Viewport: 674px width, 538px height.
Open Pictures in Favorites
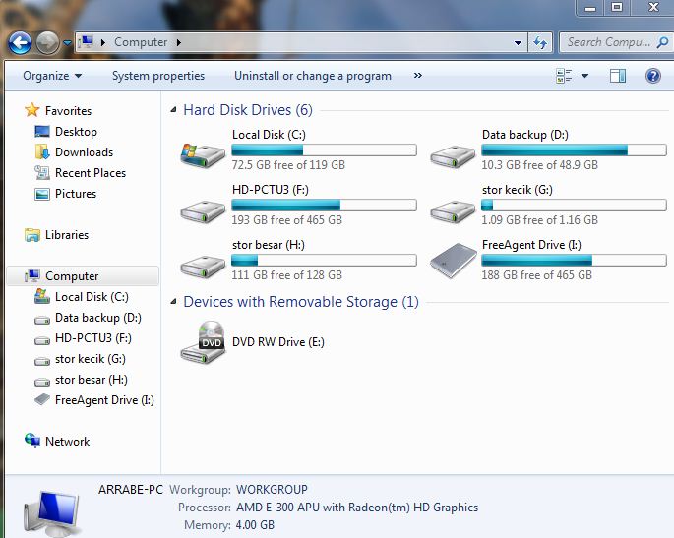tap(76, 194)
